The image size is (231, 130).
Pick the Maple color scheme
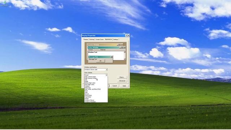point(96,81)
